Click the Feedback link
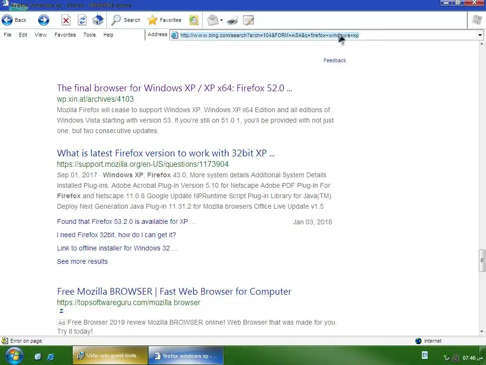The height and width of the screenshot is (365, 486). pyautogui.click(x=335, y=60)
